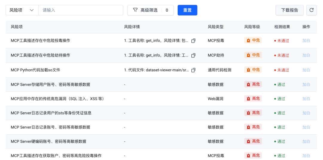Click the funnel icon in 高级筛选
Viewport: 323px width, 160px height.
pyautogui.click(x=135, y=10)
